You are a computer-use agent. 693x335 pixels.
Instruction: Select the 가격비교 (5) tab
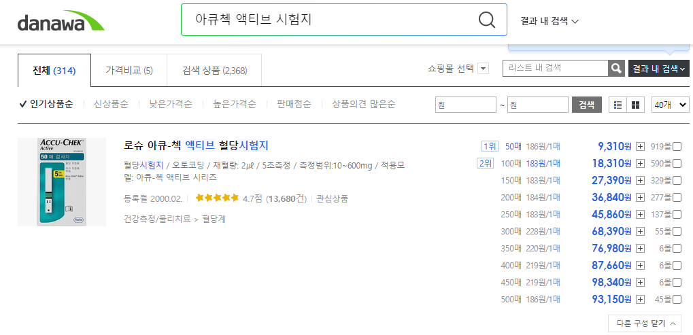pos(129,70)
